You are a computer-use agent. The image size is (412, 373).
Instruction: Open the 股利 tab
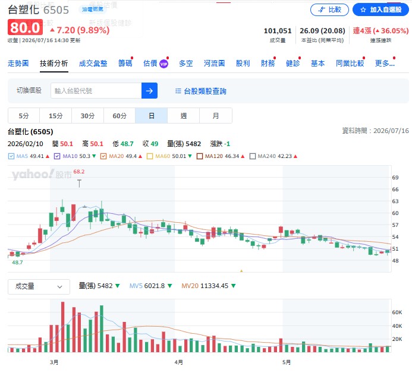click(243, 64)
